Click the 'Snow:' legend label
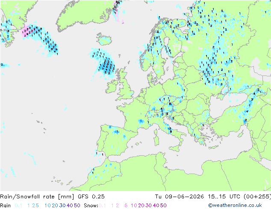Viewport: 271px width, 209px height. tap(91, 206)
